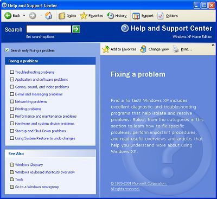Click the green Start searching arrow button
The image size is (217, 199).
[x=76, y=29]
